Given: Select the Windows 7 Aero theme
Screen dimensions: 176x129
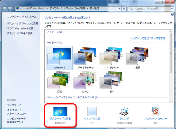Looking at the screenshot, I should 59,56.
